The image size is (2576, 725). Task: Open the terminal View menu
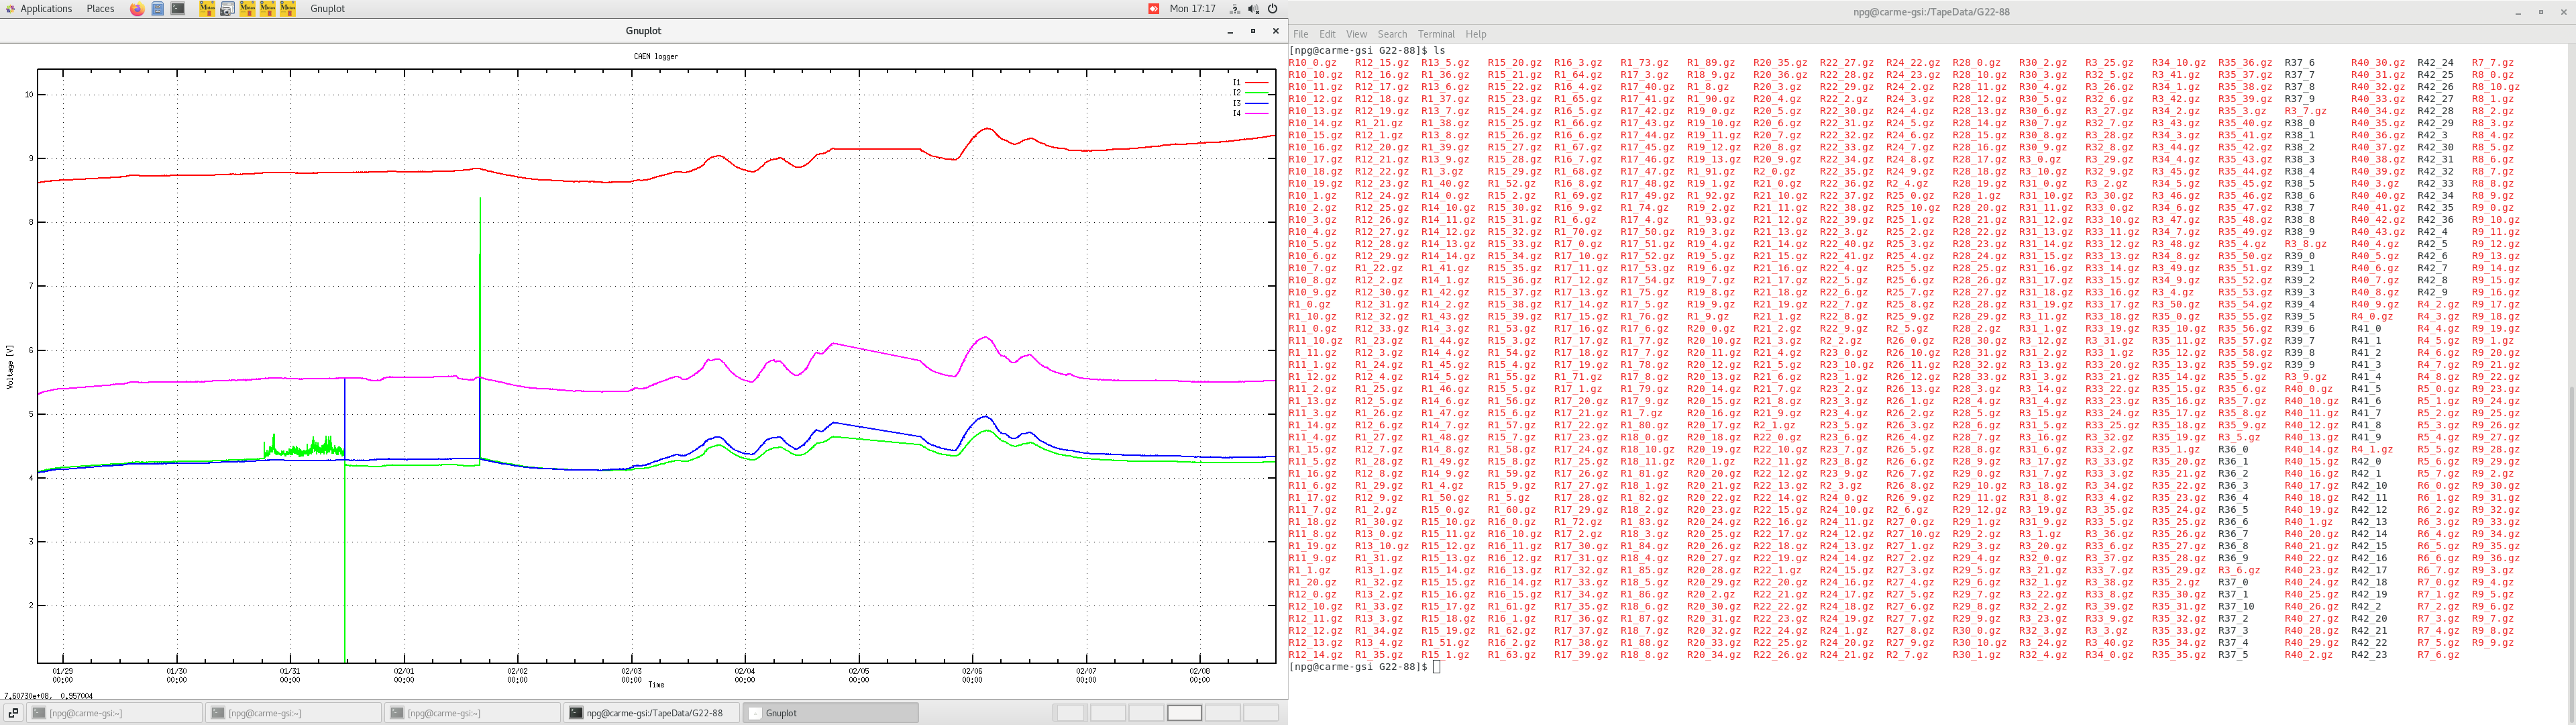(1356, 34)
